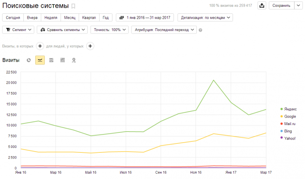Image resolution: width=305 pixels, height=179 pixels.
Task: Open the Детализация: по месяцам dropdown
Action: pyautogui.click(x=205, y=18)
